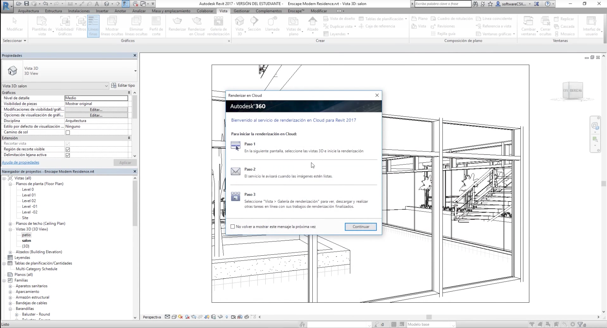This screenshot has width=607, height=328.
Task: Toggle Delimitación lejana activa checkbox
Action: [x=68, y=155]
